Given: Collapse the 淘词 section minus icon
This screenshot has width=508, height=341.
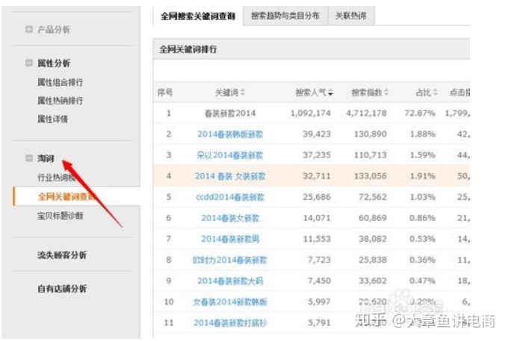Looking at the screenshot, I should coord(29,159).
